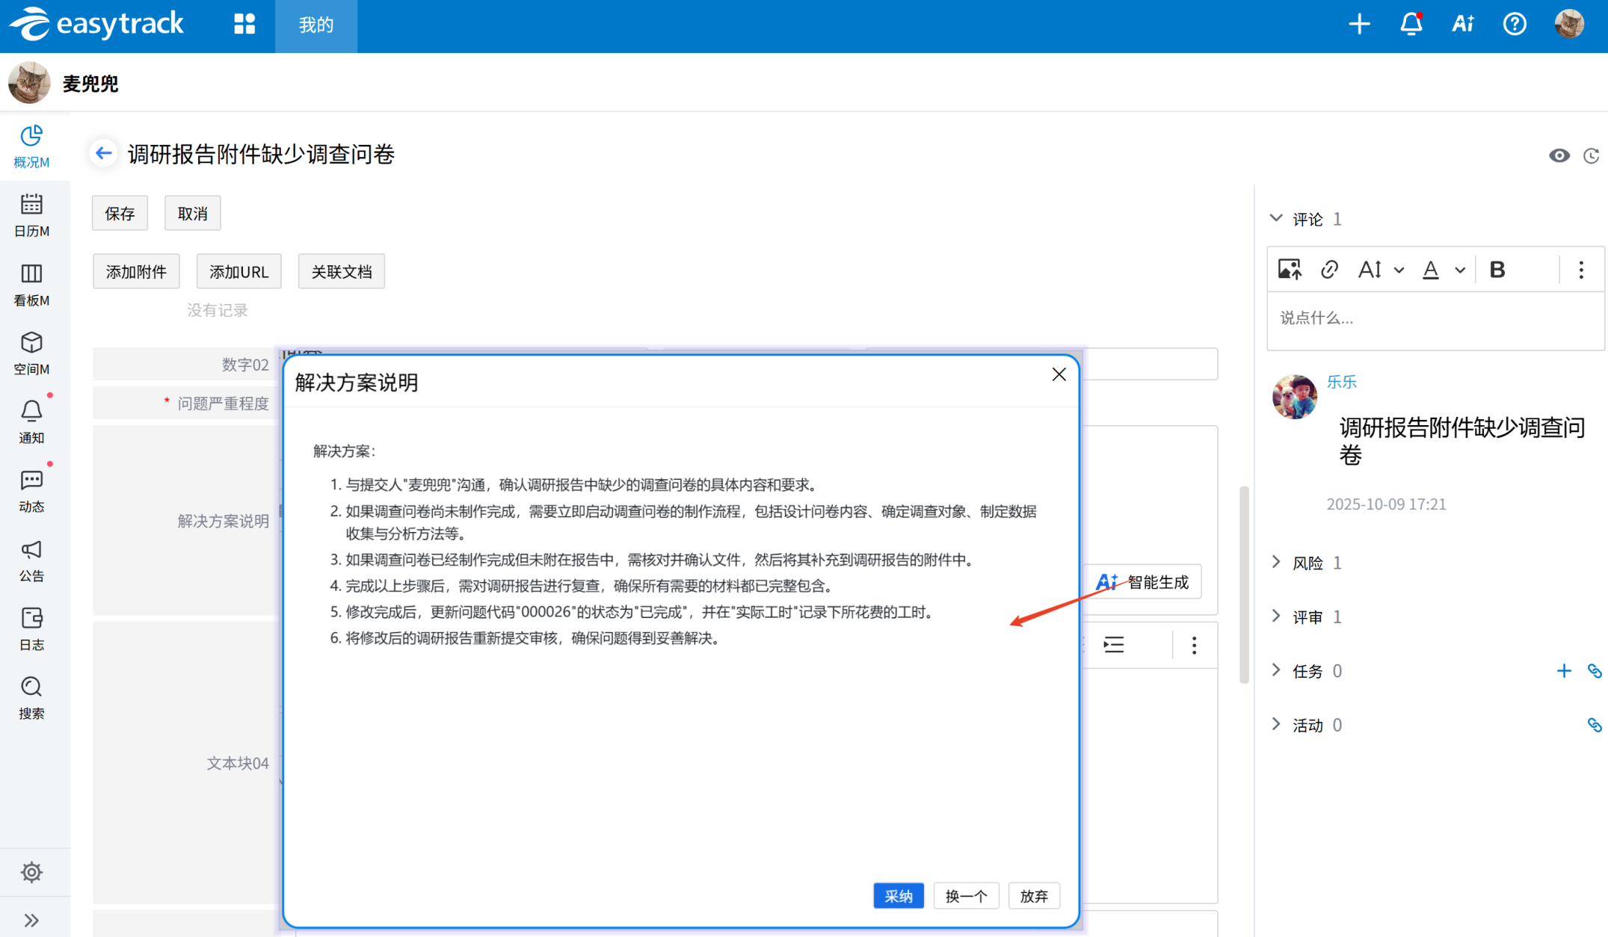Click the 采纳 button in dialog
This screenshot has height=937, width=1608.
(898, 895)
